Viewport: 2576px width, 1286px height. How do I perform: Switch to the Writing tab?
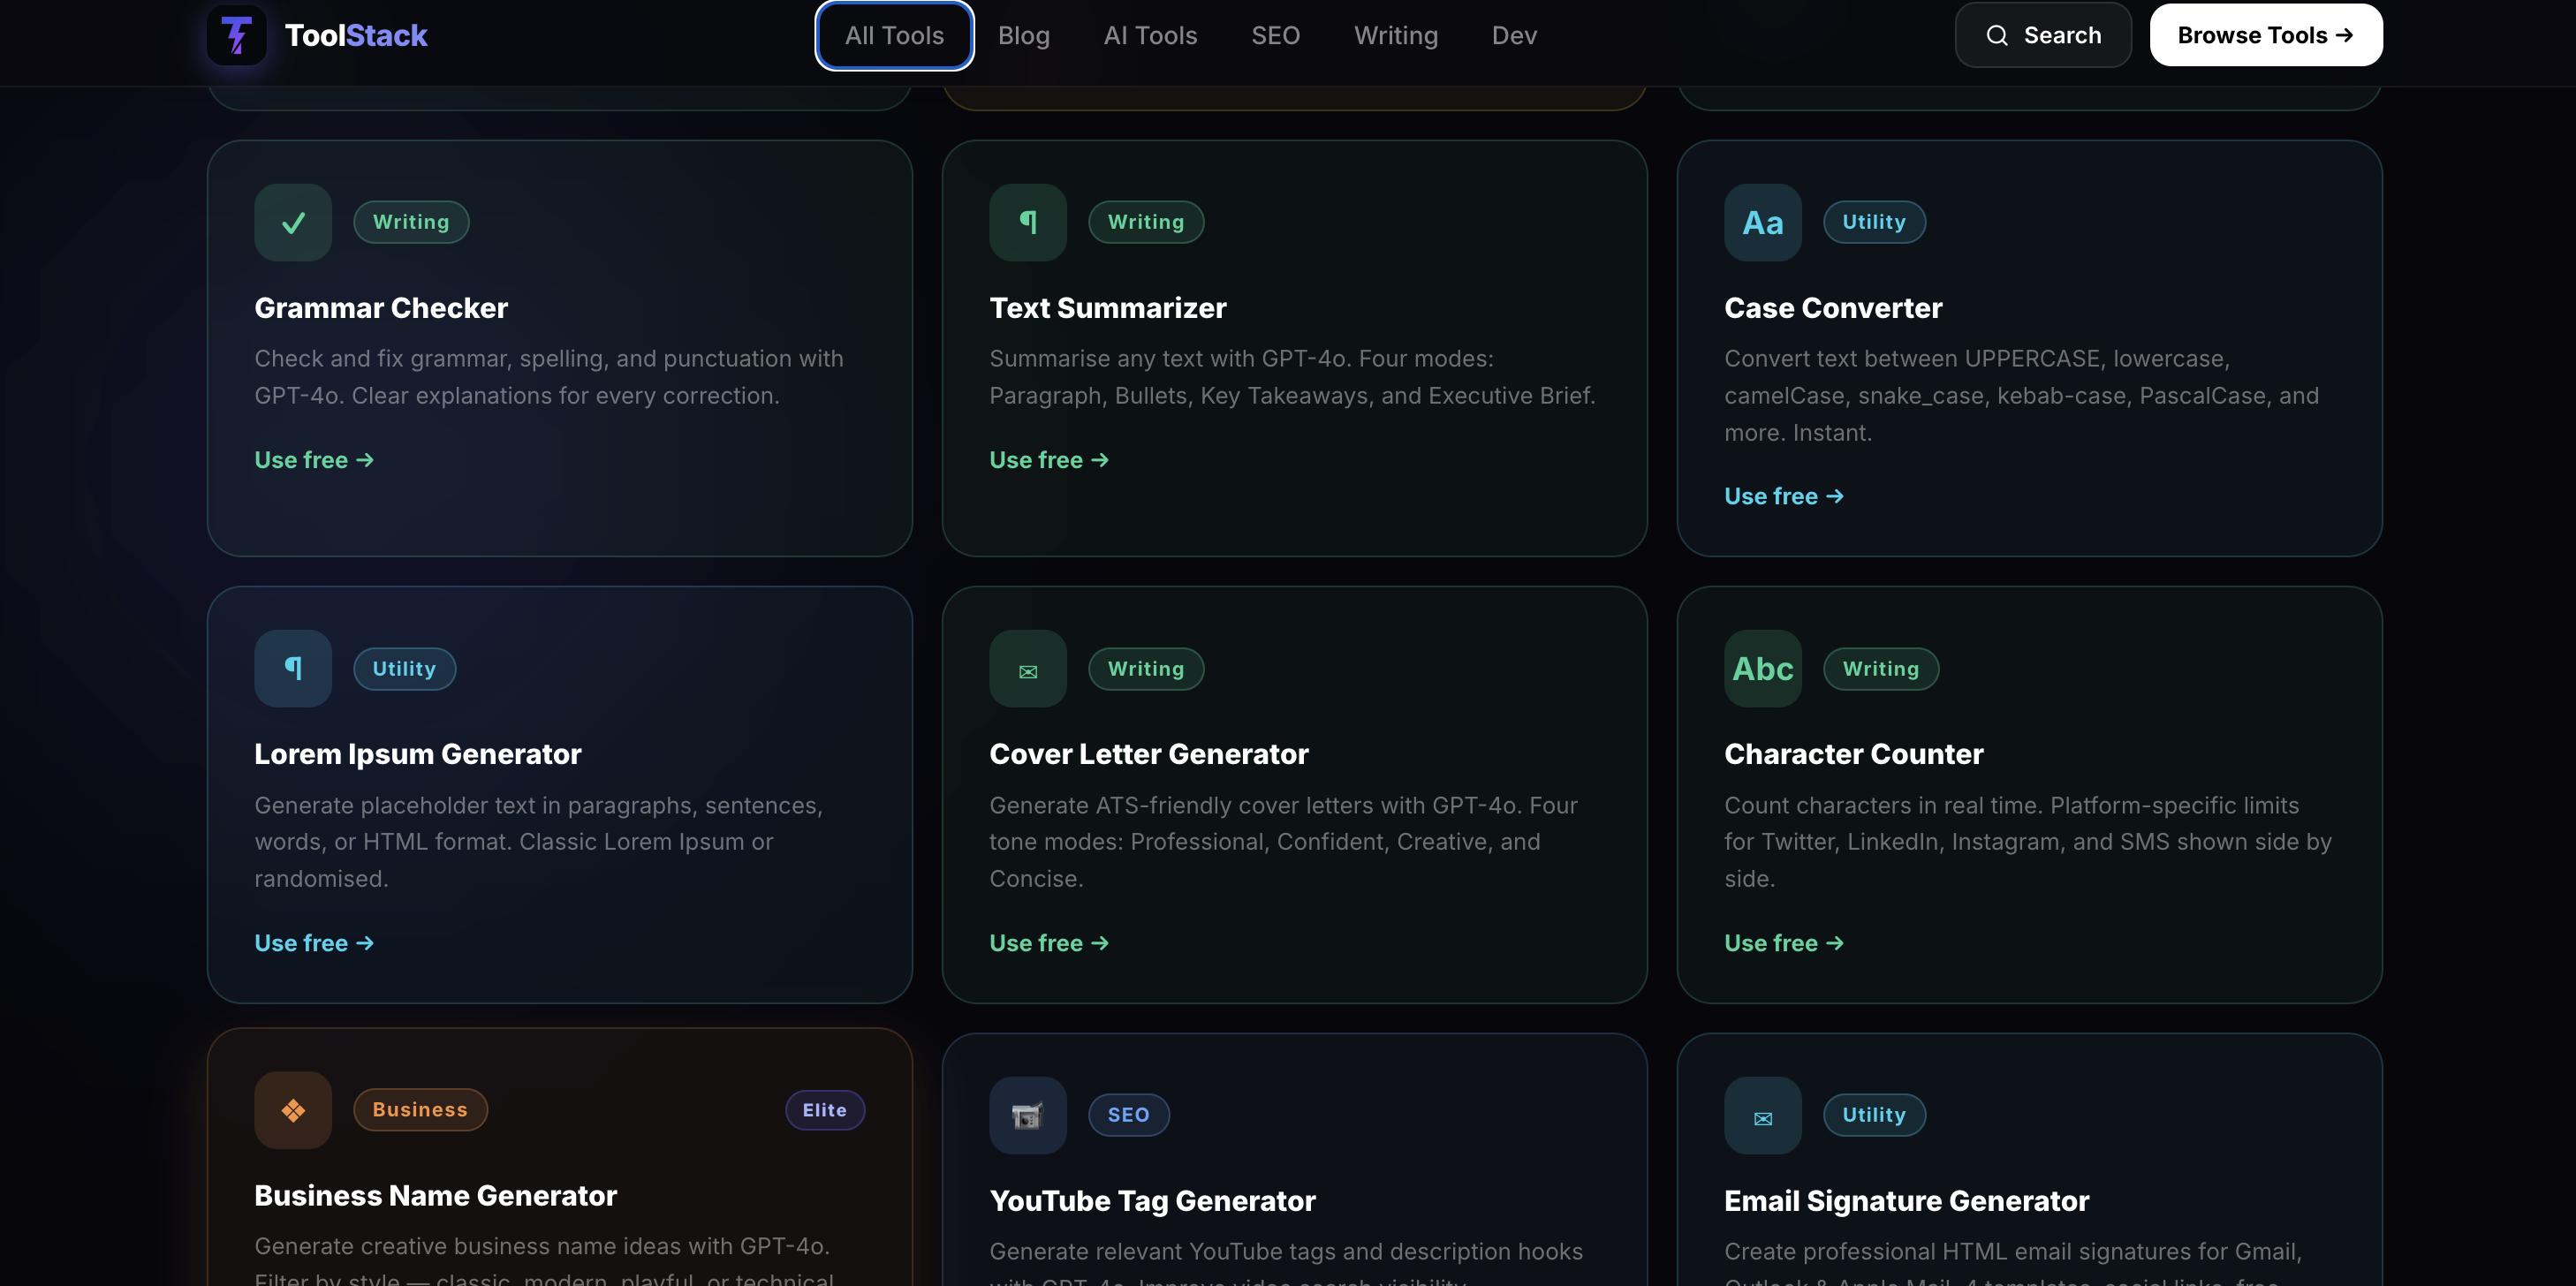[x=1396, y=35]
